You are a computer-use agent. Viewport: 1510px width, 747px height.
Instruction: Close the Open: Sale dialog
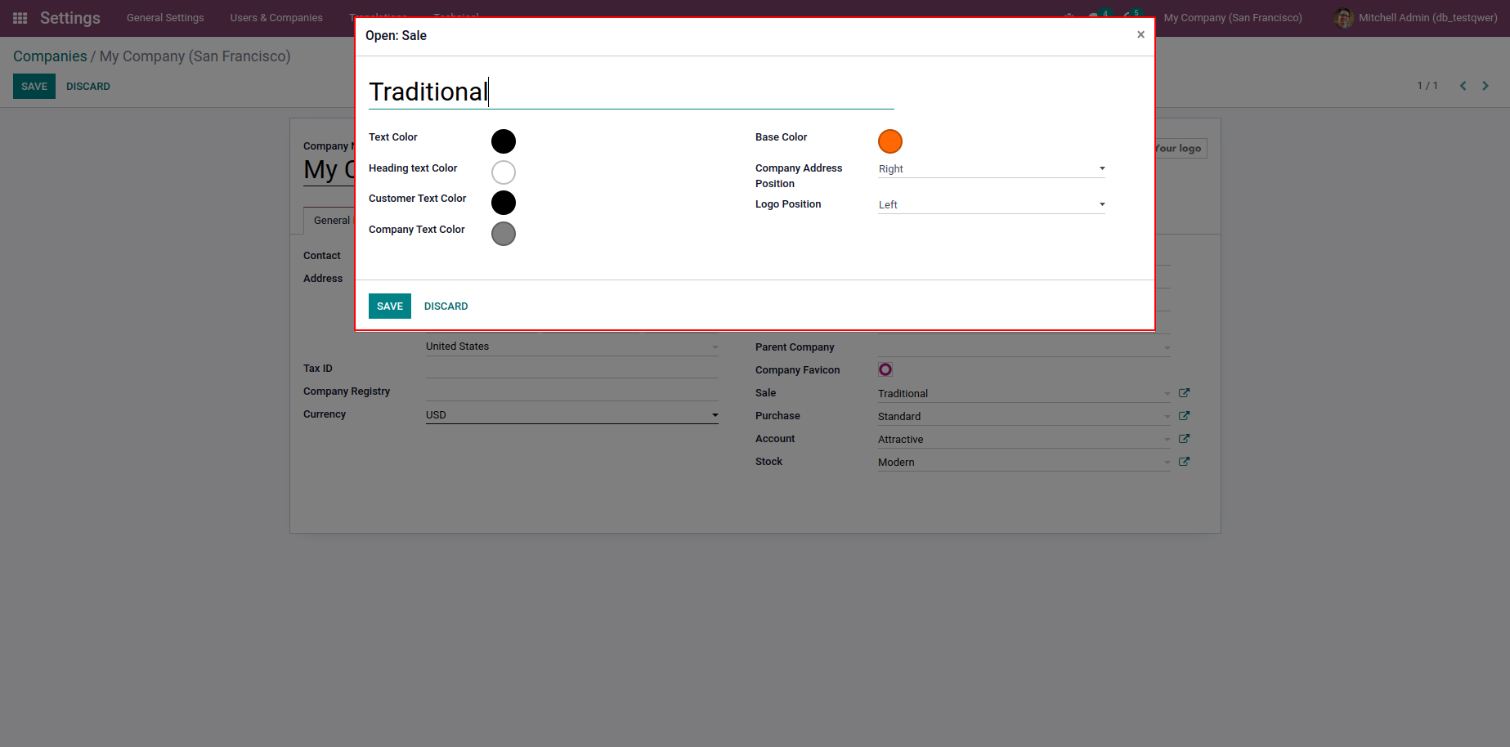pyautogui.click(x=1140, y=34)
